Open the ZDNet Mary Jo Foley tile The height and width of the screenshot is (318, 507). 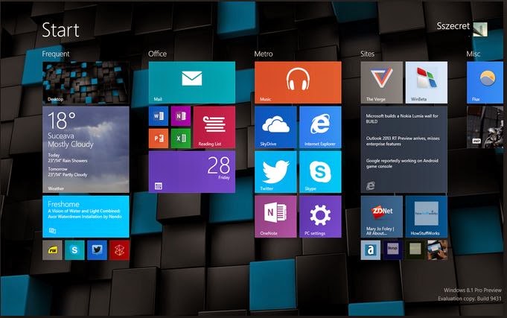click(381, 217)
